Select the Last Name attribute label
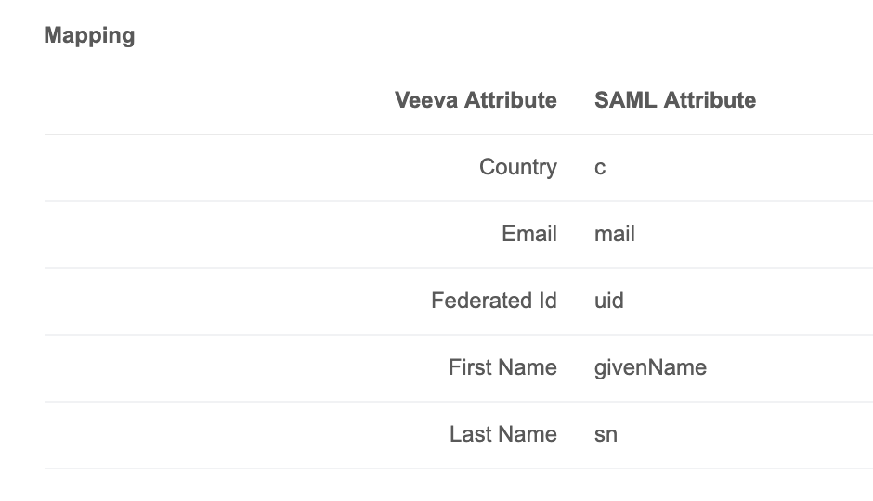Viewport: 873px width, 501px height. tap(503, 435)
